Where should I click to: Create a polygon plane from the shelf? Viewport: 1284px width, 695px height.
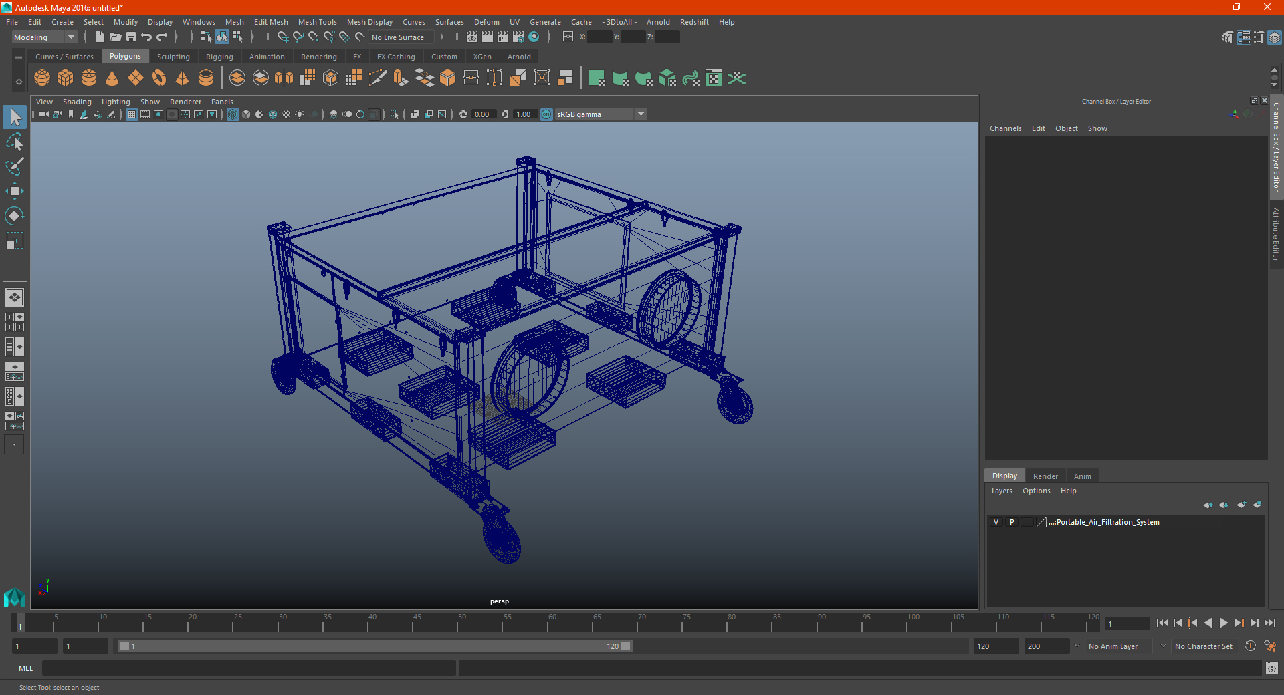136,78
